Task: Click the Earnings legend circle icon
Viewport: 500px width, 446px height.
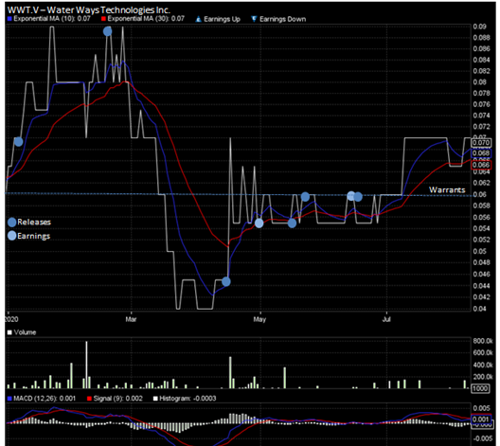Action: (x=11, y=236)
